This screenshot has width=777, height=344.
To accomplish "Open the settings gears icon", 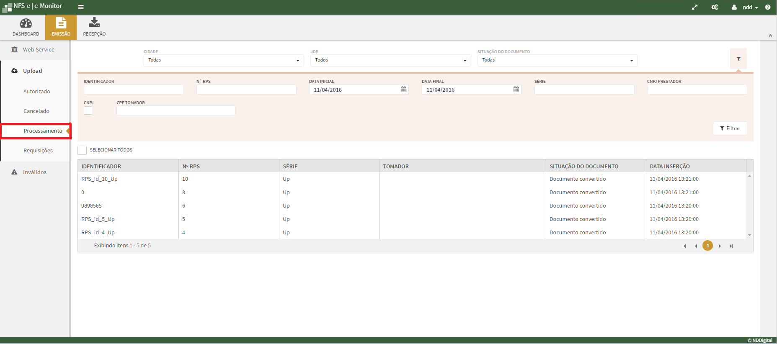I will (715, 7).
